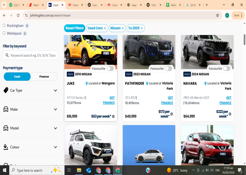Open Task View on the taskbar
The height and width of the screenshot is (175, 246).
(x=69, y=170)
